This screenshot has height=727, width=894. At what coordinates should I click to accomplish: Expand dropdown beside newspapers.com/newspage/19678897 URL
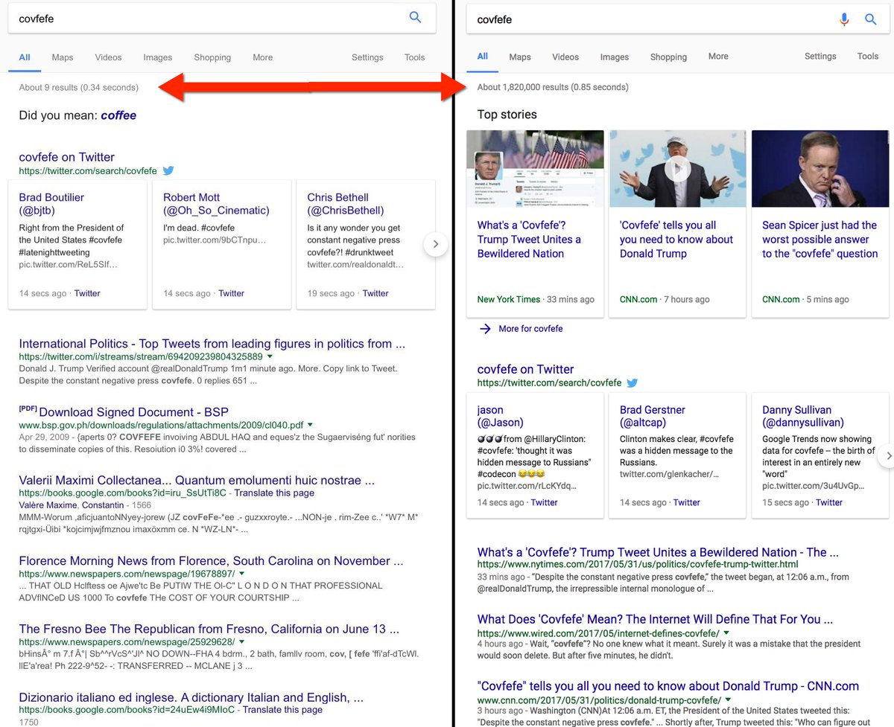coord(241,574)
